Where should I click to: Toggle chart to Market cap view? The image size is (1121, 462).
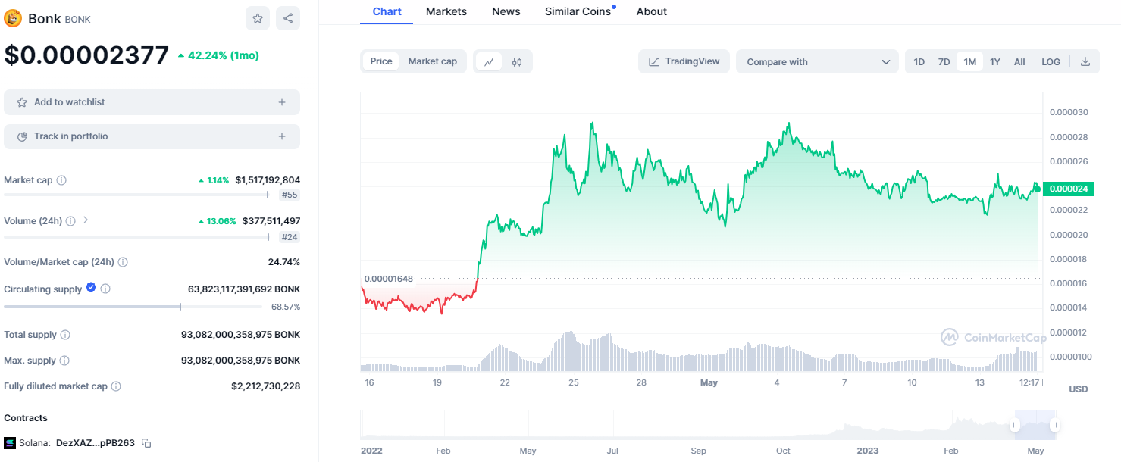[432, 61]
